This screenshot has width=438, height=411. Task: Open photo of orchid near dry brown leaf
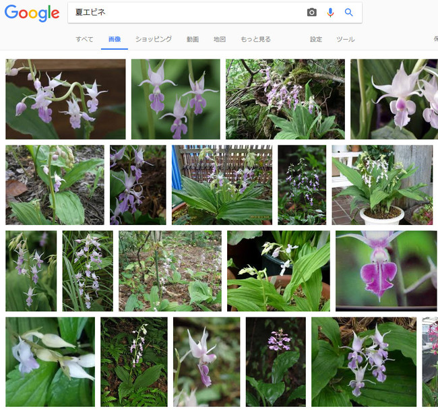click(x=55, y=185)
